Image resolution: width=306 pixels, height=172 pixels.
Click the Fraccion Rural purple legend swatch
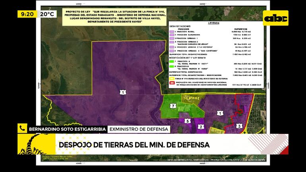tap(171, 31)
